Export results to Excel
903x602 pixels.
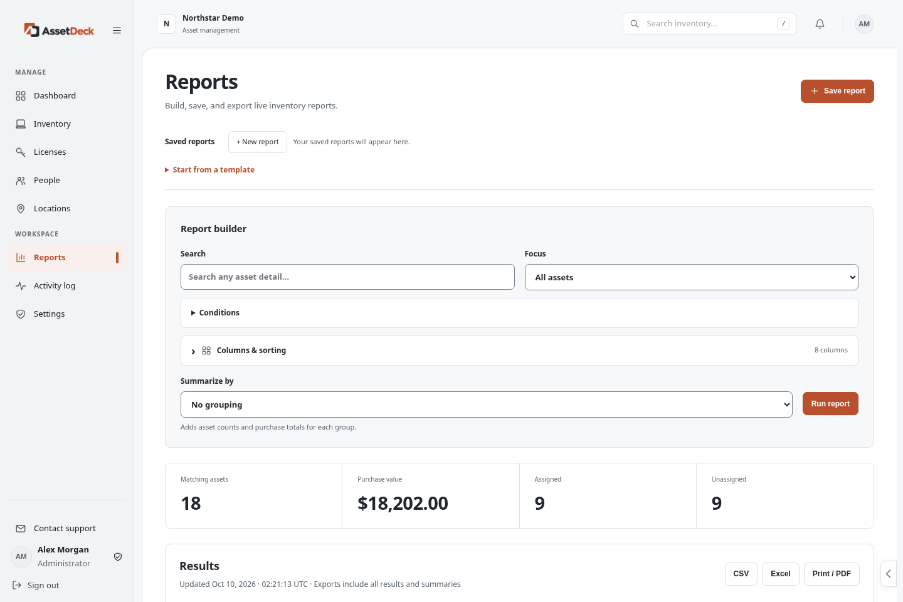click(x=781, y=574)
